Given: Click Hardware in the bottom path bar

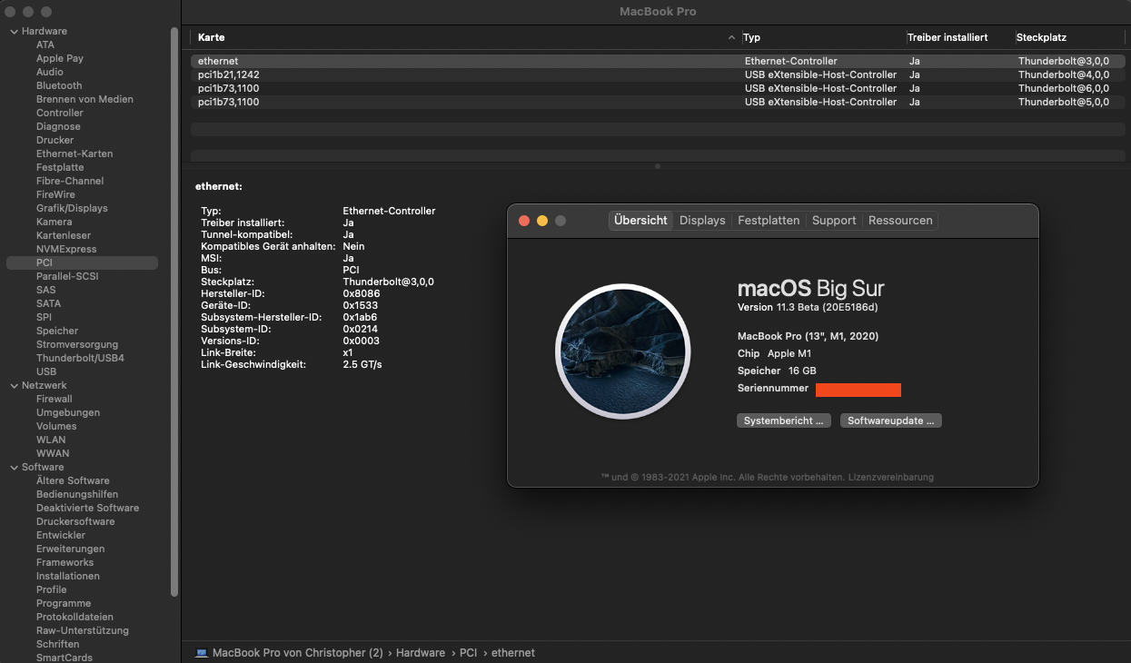Looking at the screenshot, I should pos(421,652).
